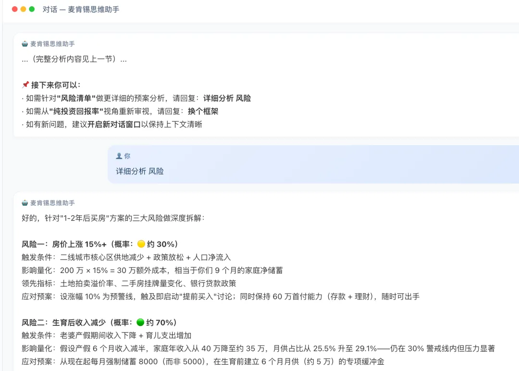Click the bold term "风险清单"
This screenshot has height=371, width=519.
pyautogui.click(x=76, y=99)
